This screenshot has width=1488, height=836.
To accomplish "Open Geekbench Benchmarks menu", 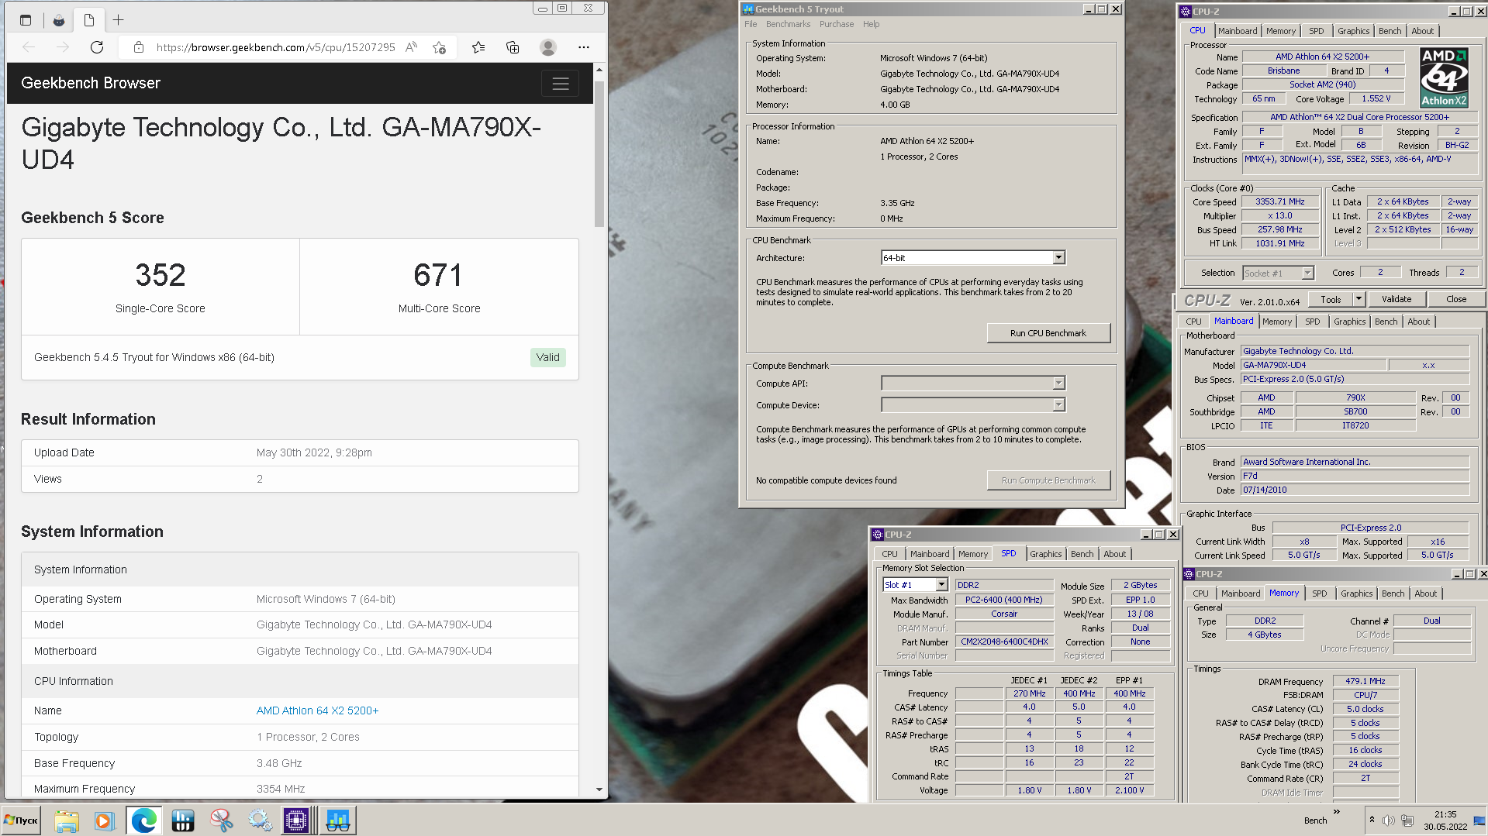I will click(x=788, y=24).
